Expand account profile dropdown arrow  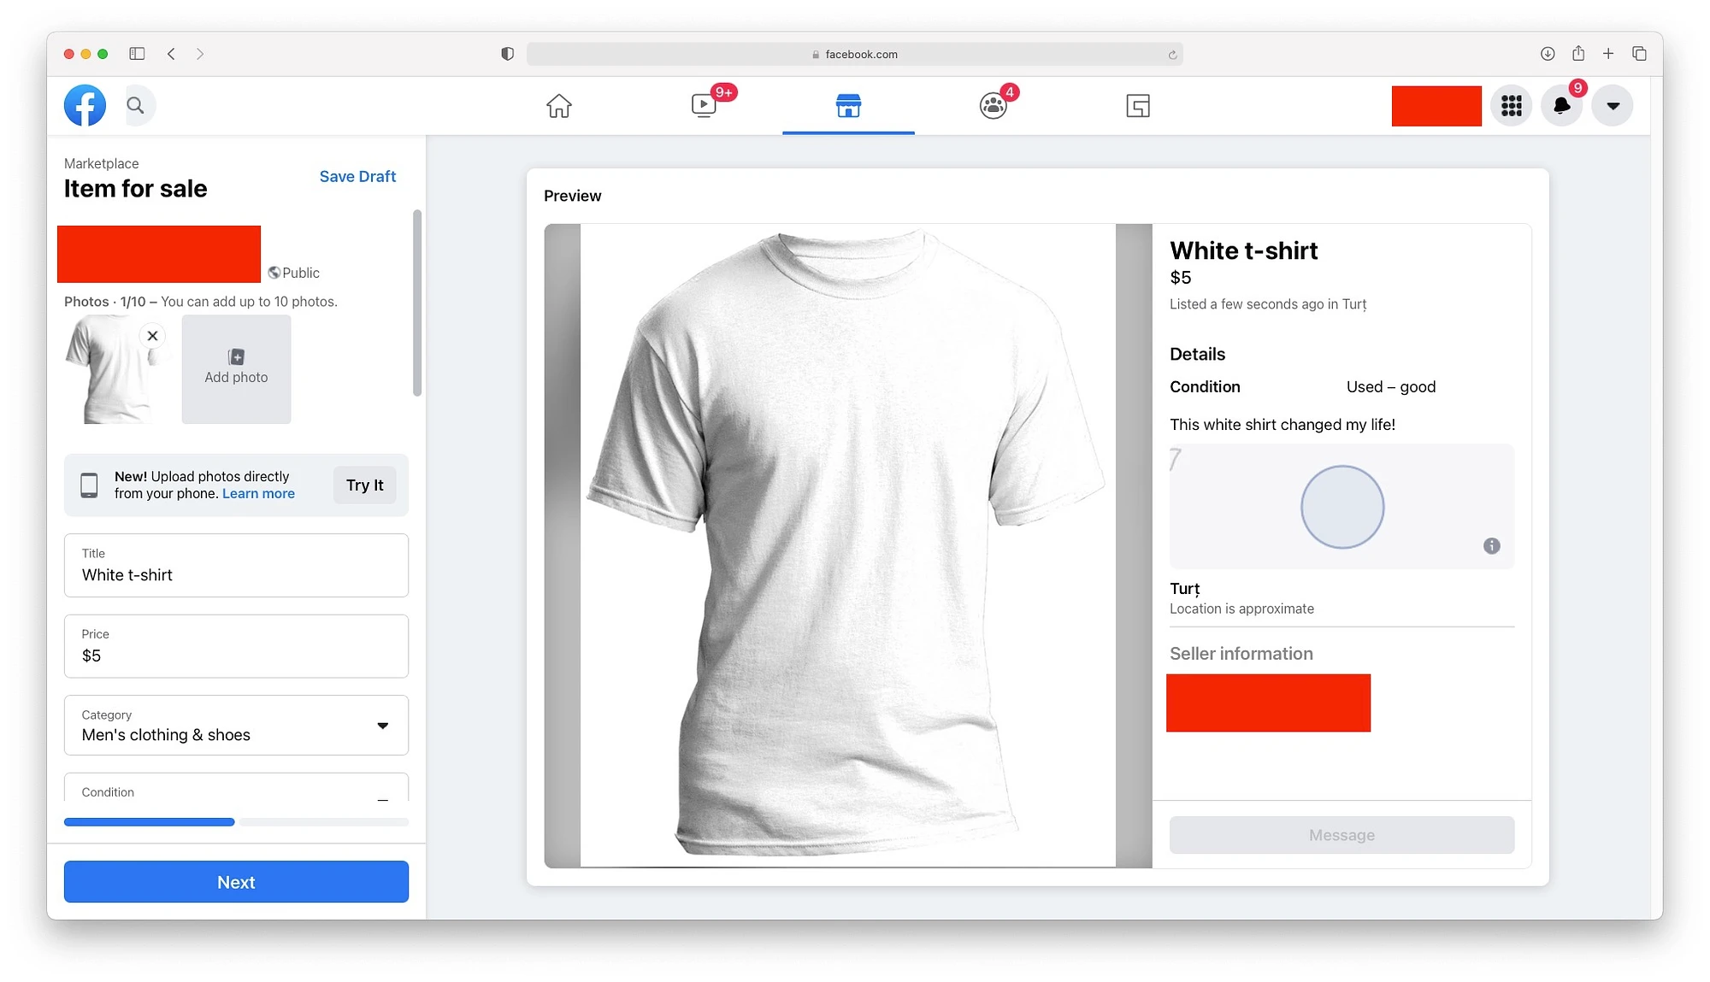coord(1613,106)
